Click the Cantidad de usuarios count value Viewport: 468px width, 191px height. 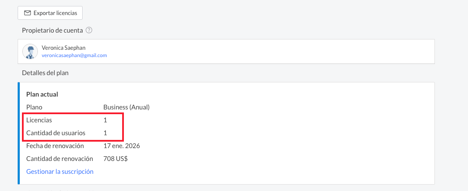pos(105,133)
